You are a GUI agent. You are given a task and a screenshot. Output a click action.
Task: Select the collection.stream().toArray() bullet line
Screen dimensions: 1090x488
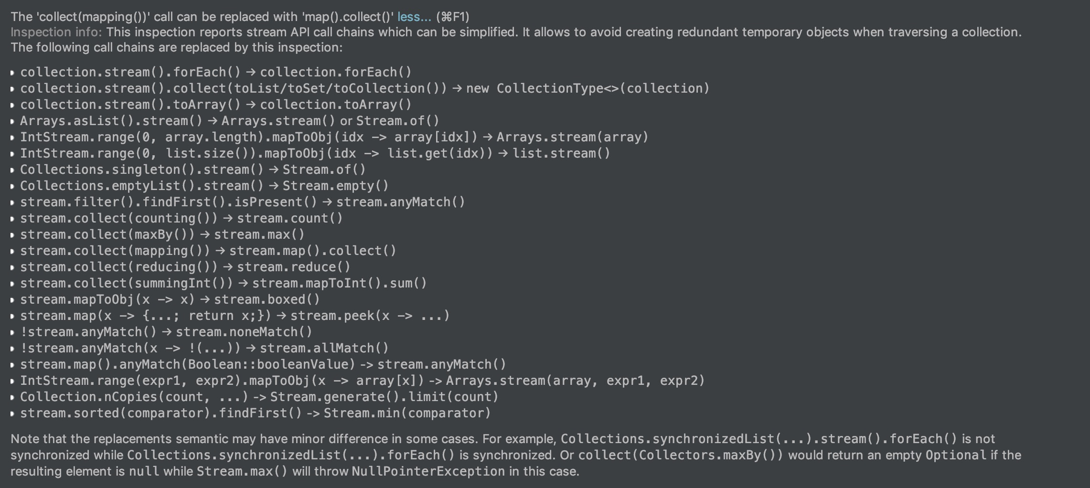216,105
